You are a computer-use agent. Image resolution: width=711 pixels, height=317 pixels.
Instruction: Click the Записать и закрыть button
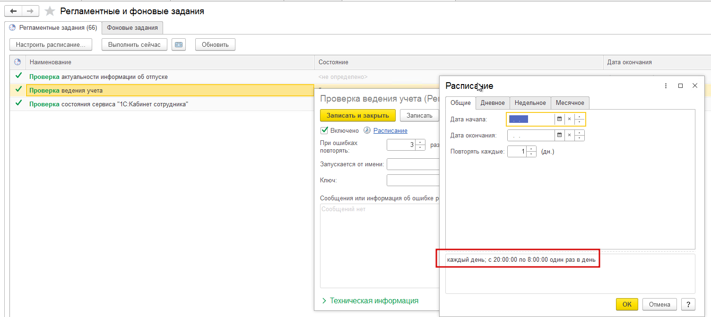tap(357, 115)
